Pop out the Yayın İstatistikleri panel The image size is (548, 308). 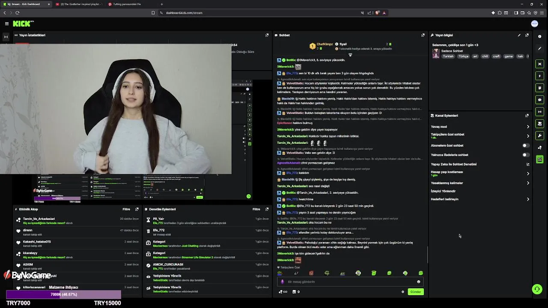[267, 35]
